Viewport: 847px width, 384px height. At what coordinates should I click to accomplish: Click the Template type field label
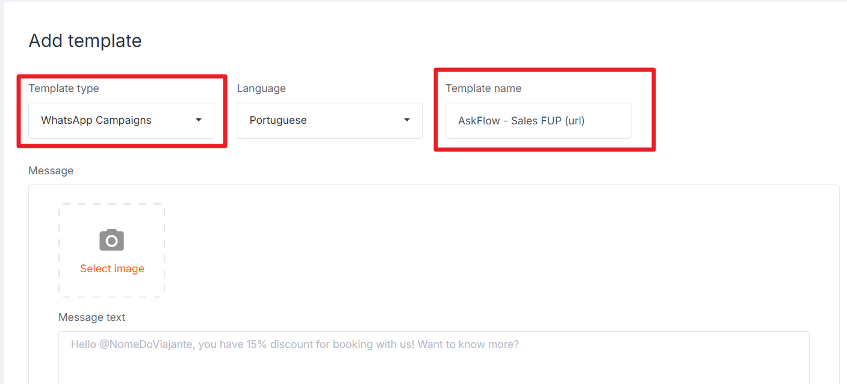point(64,88)
